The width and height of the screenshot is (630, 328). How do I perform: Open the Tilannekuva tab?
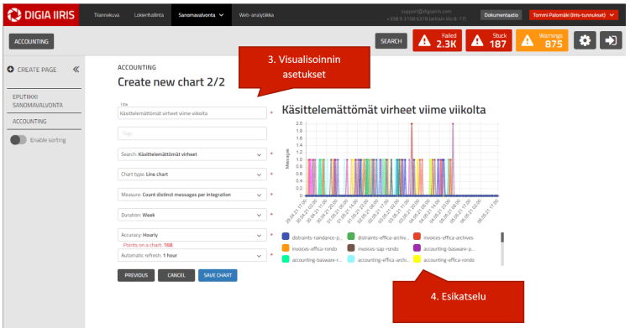click(x=107, y=15)
